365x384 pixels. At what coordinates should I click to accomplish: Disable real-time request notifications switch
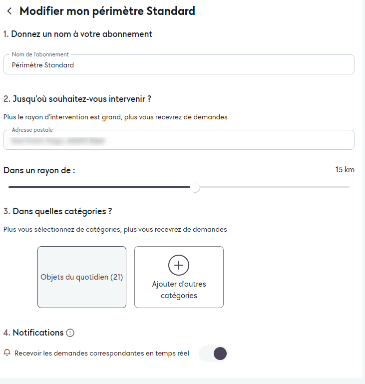coord(214,354)
